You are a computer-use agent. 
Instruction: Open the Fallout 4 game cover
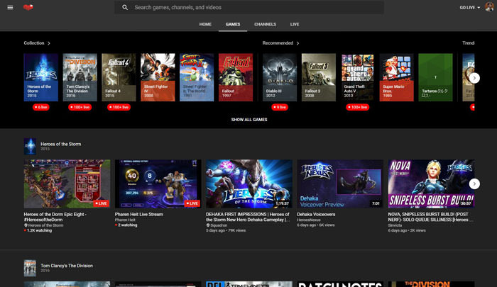119,77
